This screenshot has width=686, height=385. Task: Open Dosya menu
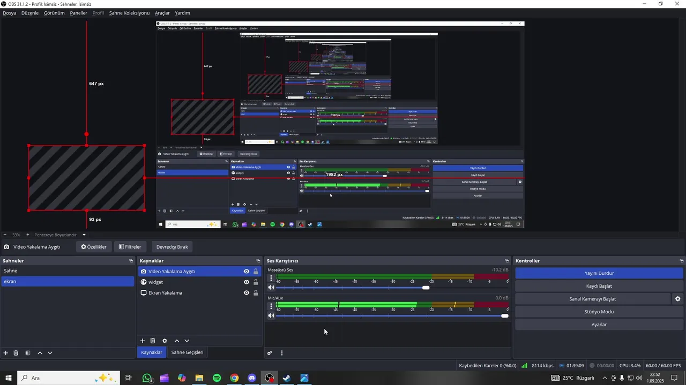10,13
